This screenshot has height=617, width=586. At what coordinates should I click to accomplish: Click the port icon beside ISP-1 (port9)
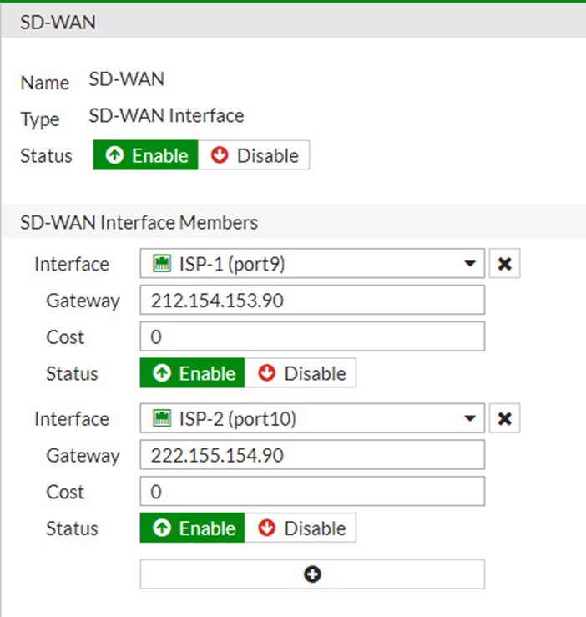click(x=162, y=263)
